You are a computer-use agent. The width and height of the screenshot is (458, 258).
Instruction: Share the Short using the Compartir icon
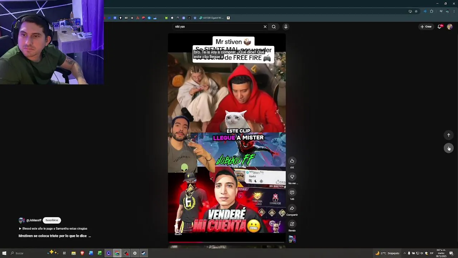292,208
